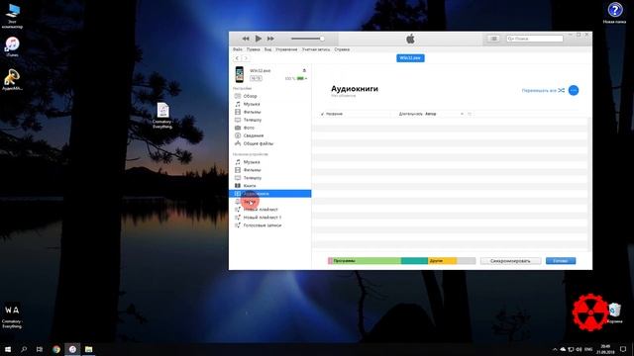Click the Синхронизировать button

click(510, 261)
